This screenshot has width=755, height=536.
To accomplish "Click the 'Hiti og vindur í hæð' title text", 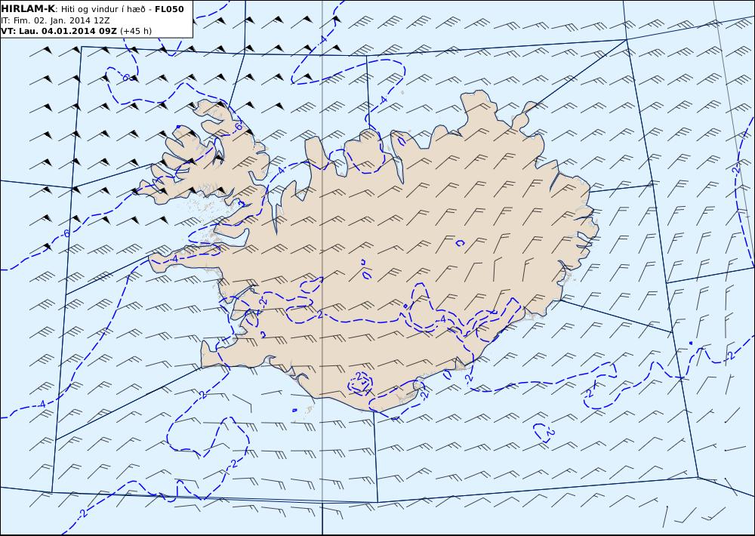I will pos(103,9).
